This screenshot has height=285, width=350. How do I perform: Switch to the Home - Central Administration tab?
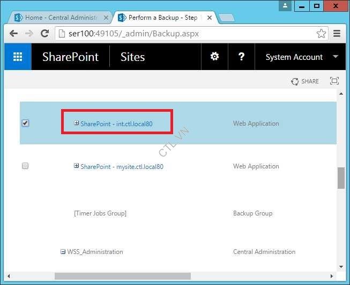(x=59, y=18)
